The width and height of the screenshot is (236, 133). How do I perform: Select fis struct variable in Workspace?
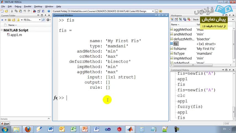pyautogui.click(x=175, y=44)
